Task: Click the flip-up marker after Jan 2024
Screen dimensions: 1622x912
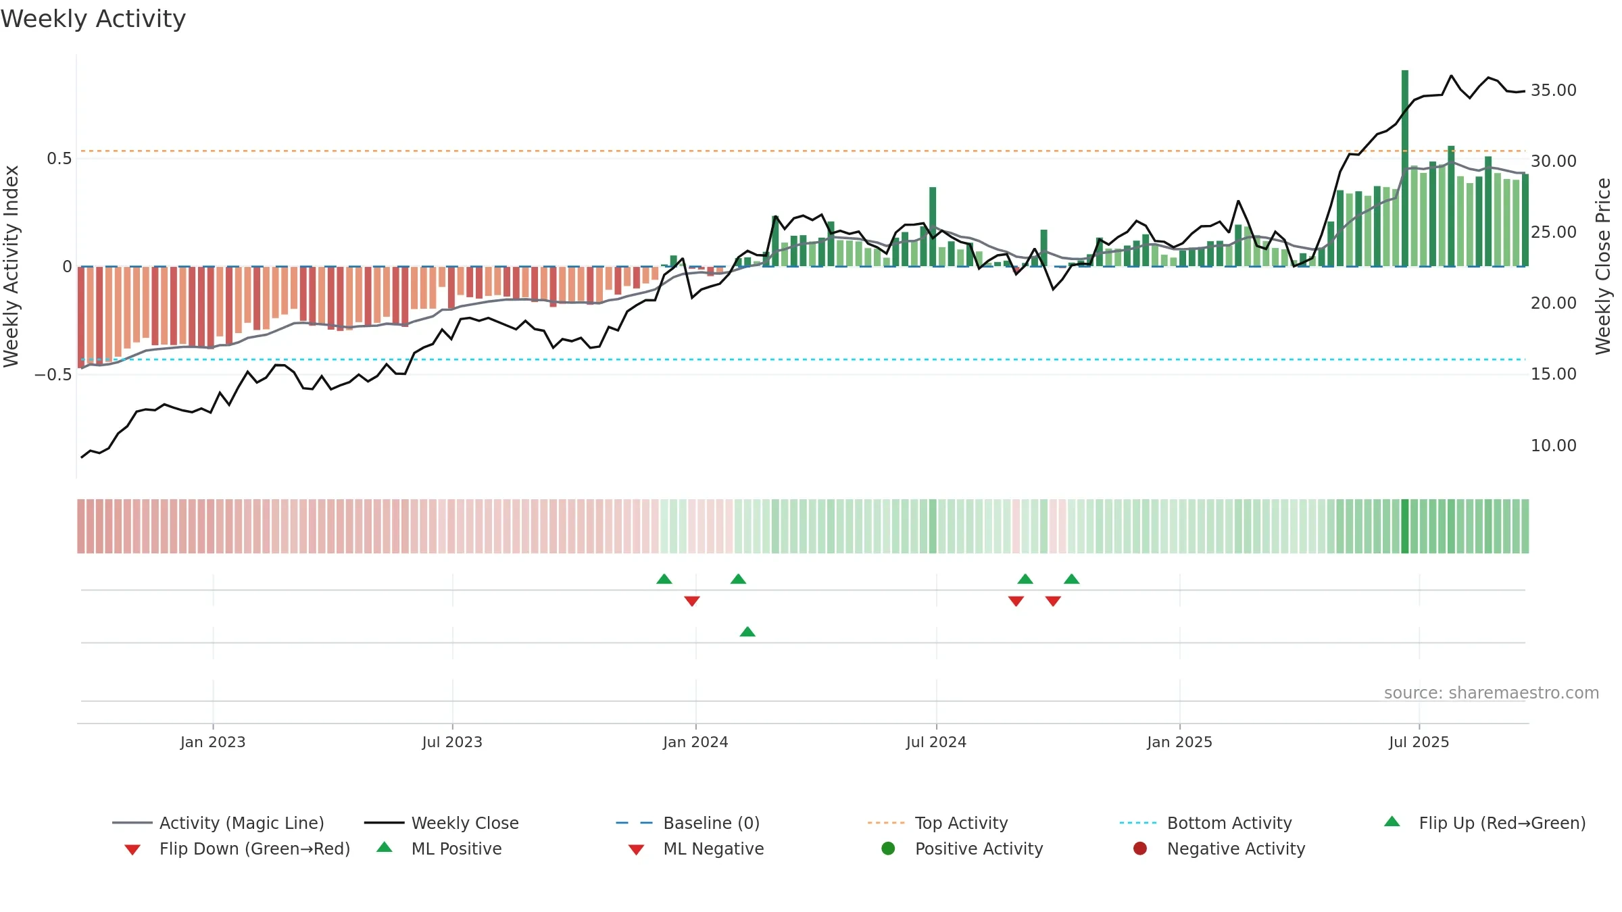Action: point(739,579)
